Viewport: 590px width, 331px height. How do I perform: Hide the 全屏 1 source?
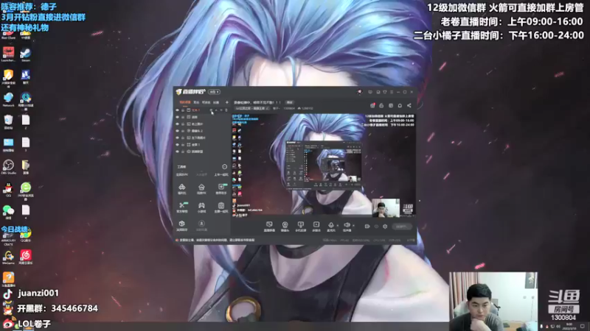[177, 144]
